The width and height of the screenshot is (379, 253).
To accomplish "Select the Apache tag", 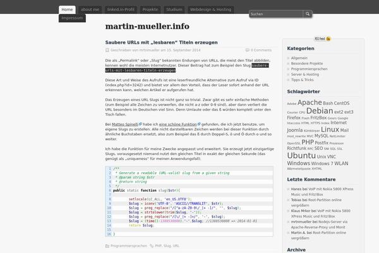I will click(310, 102).
